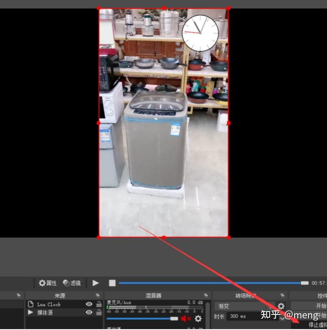Pop out the scenes dock at left
Screen dimensions: 327x330
point(19,296)
